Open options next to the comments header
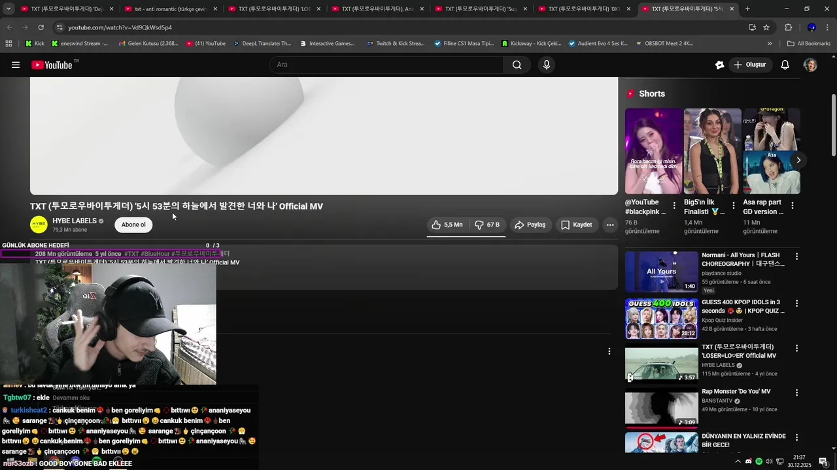 tap(609, 351)
